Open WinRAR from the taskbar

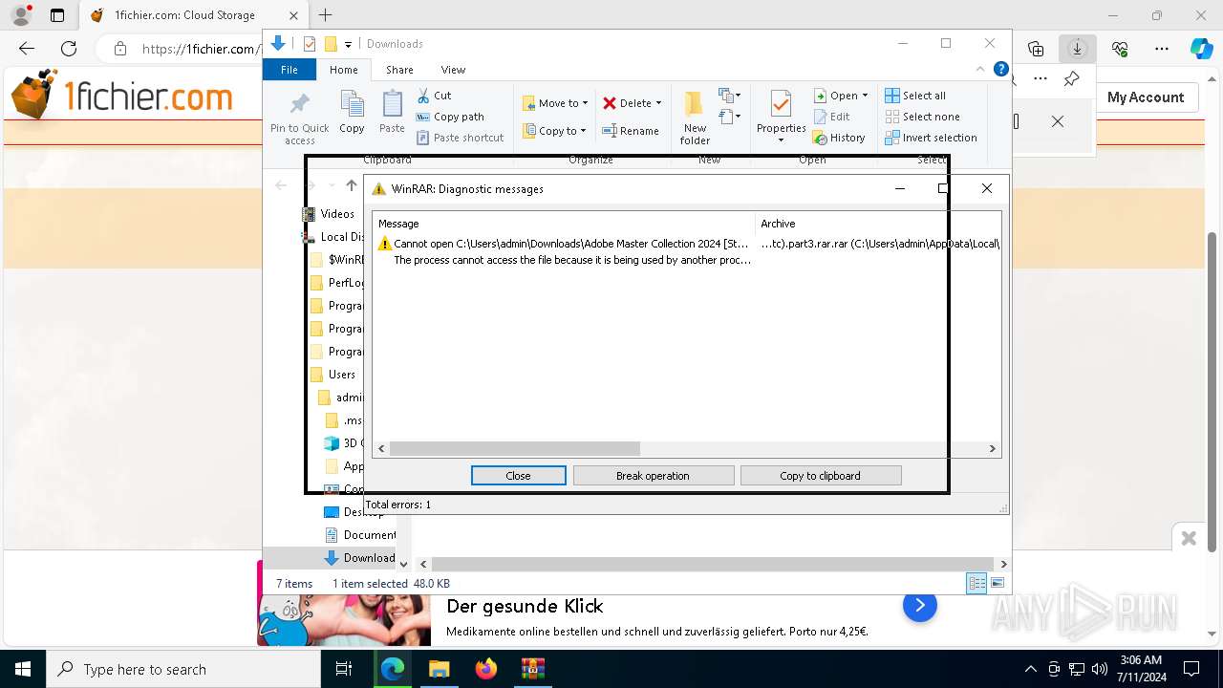pos(532,669)
